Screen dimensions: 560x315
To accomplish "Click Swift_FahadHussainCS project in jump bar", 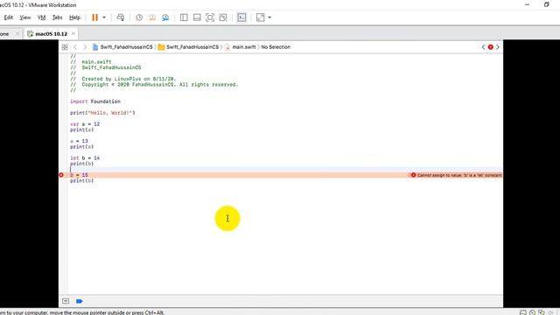I will 122,46.
